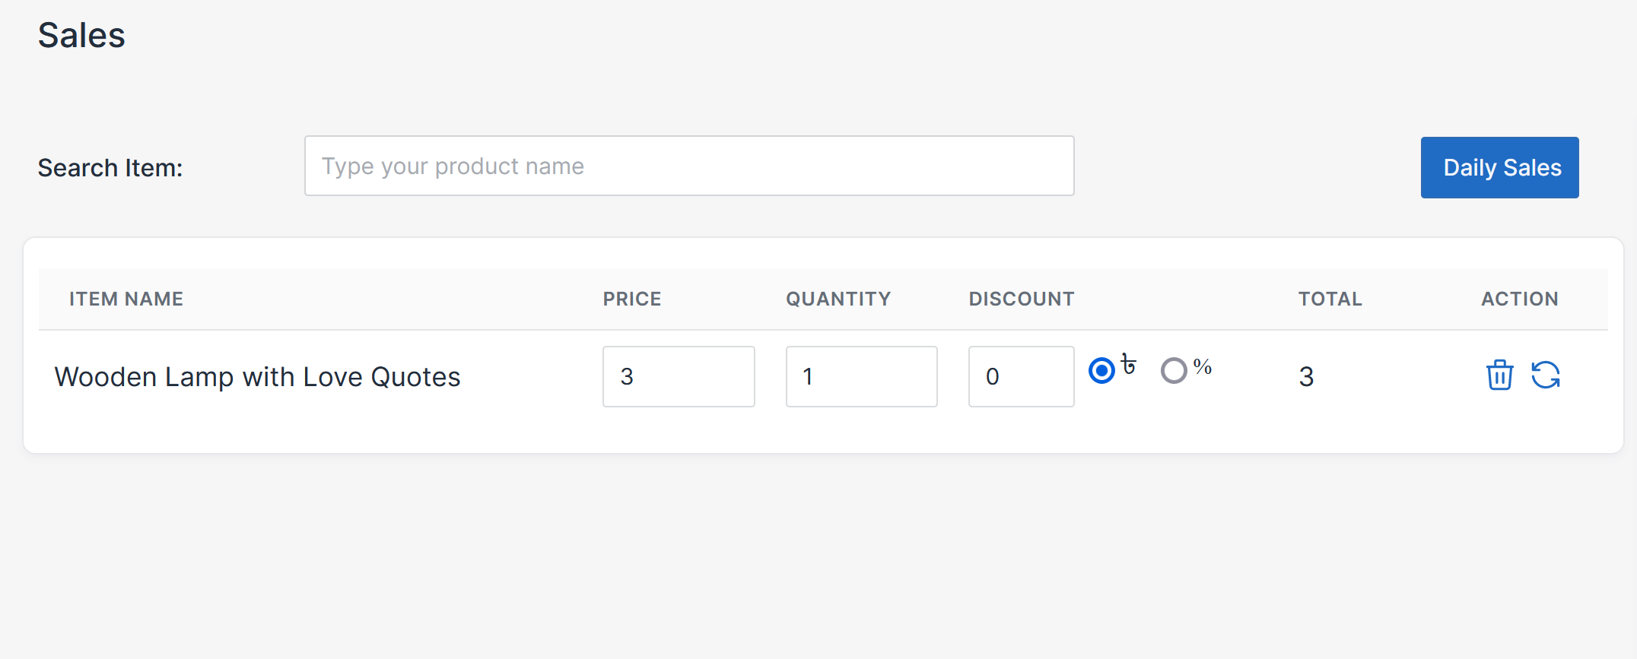Click the refresh arrows icon

click(x=1546, y=375)
